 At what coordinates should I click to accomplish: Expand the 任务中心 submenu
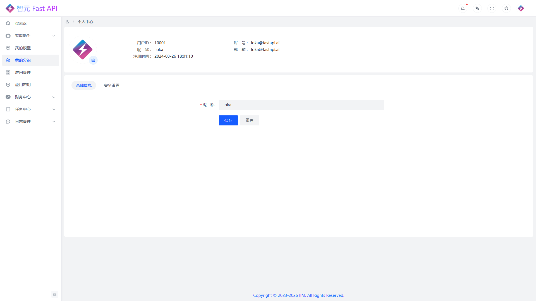31,109
